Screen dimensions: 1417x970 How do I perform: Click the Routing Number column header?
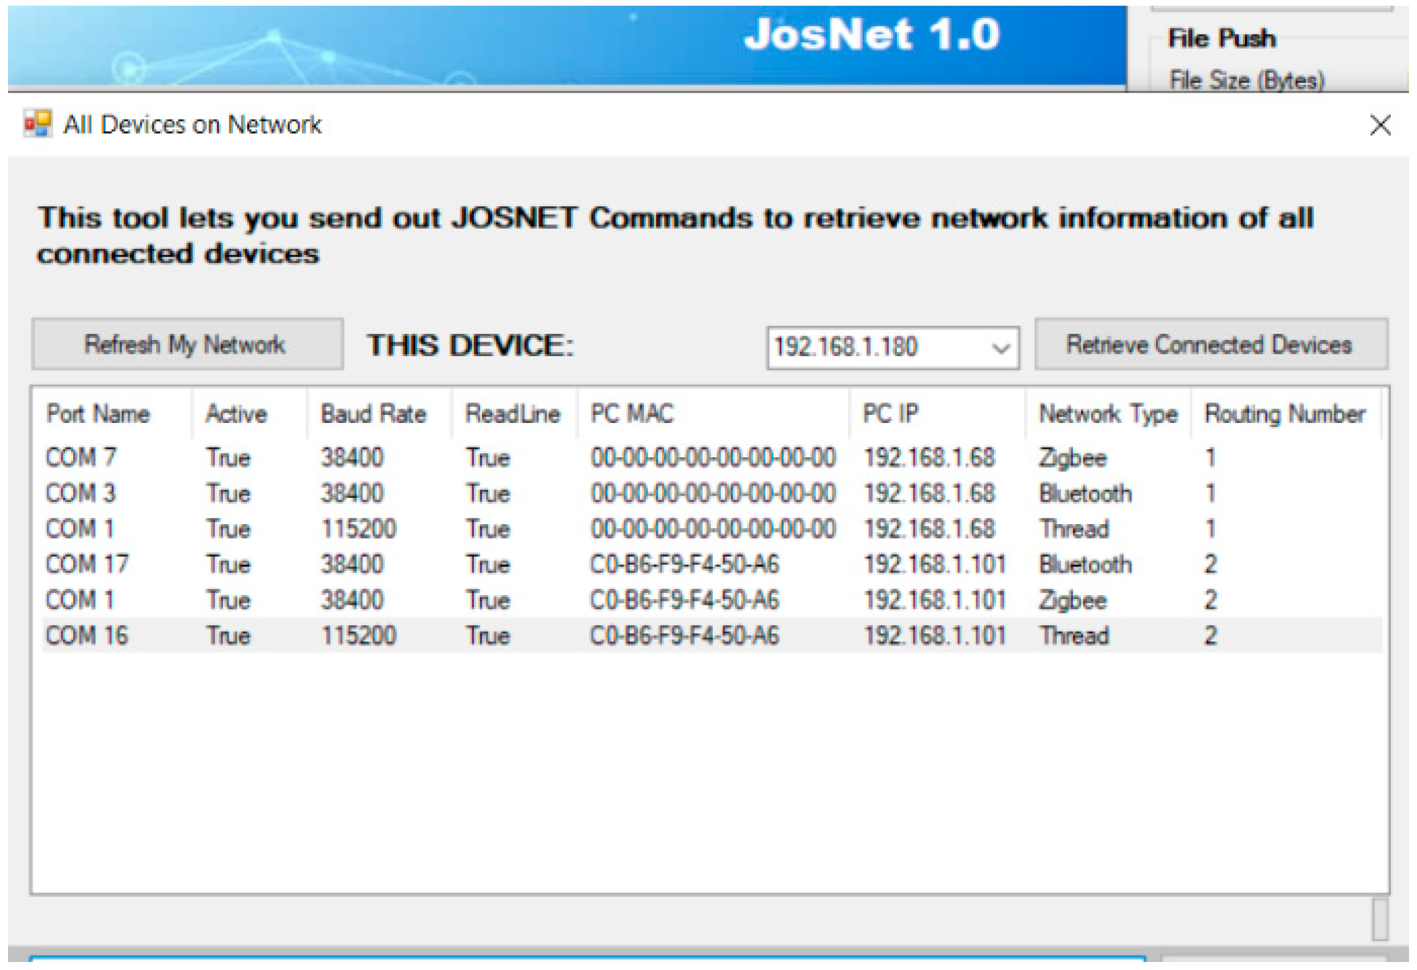1285,414
